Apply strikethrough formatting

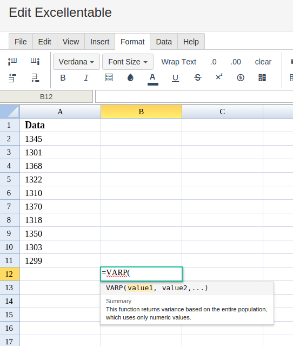[x=198, y=77]
